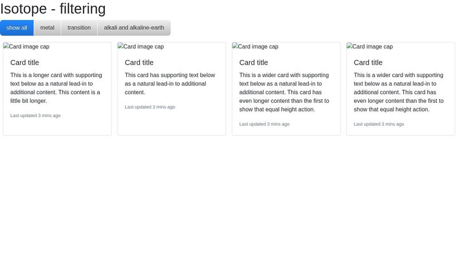Choose the "alkali and alkaline-earth" filter
This screenshot has width=458, height=257.
point(134,27)
